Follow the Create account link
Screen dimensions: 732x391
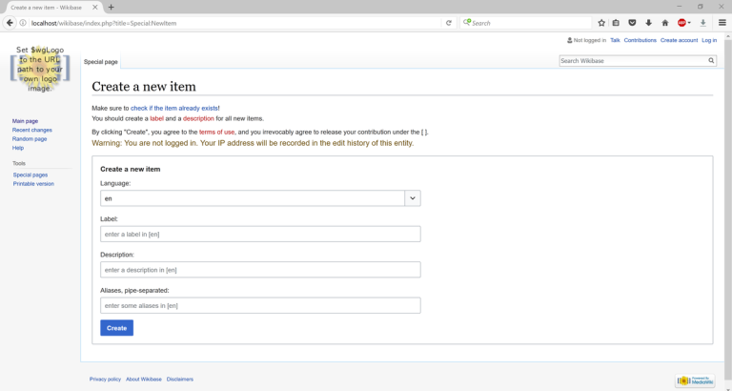[x=679, y=40]
